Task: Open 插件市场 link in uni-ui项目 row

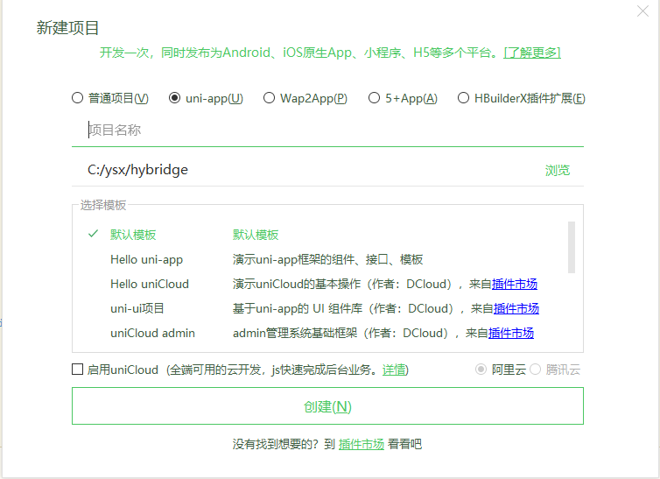Action: click(x=516, y=308)
